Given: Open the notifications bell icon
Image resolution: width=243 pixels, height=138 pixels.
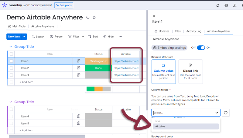Looking at the screenshot, I should pos(217,5).
